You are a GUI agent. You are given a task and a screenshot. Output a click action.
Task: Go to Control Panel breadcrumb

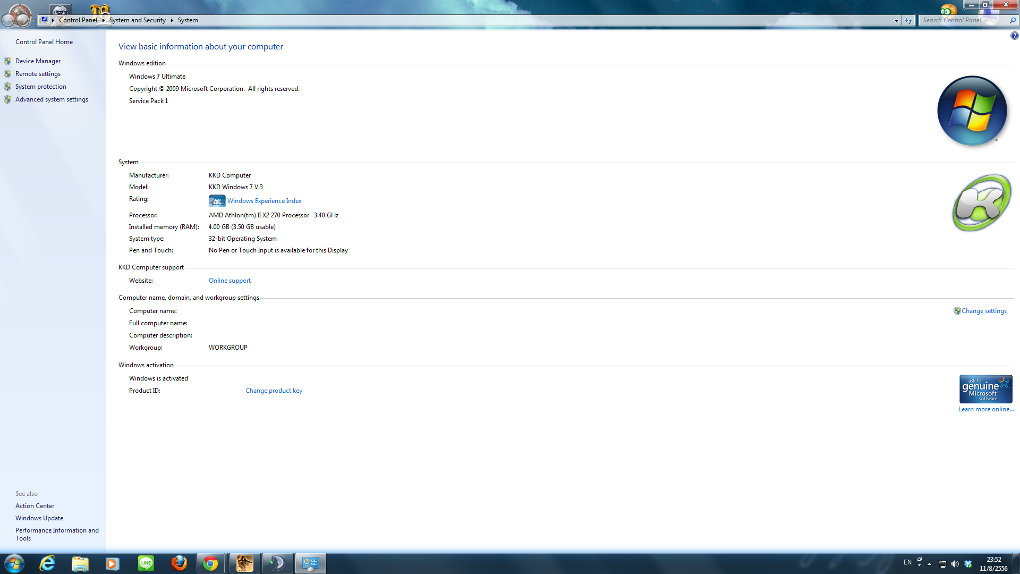point(78,20)
